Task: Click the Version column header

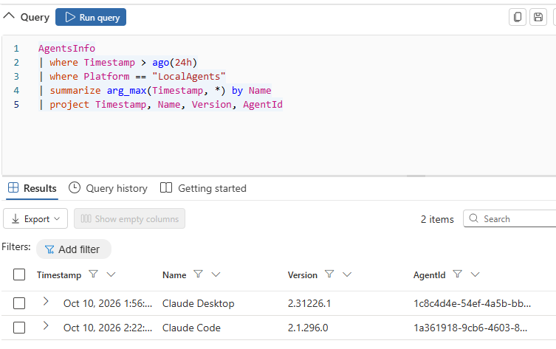Action: point(303,275)
